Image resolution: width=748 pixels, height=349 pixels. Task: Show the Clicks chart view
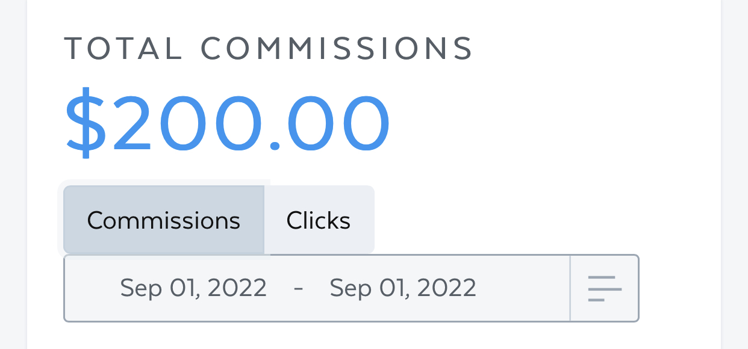(319, 220)
